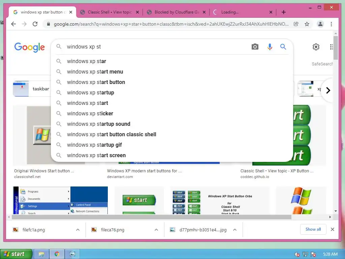Screen dimensions: 345x259
Task: Search by image with camera icon
Action: [x=255, y=47]
